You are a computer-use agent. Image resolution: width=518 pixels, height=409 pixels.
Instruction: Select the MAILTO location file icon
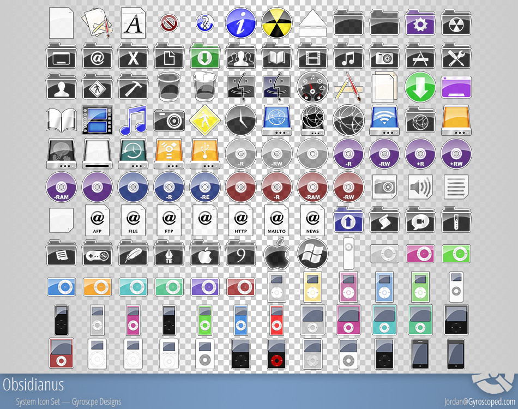(277, 220)
